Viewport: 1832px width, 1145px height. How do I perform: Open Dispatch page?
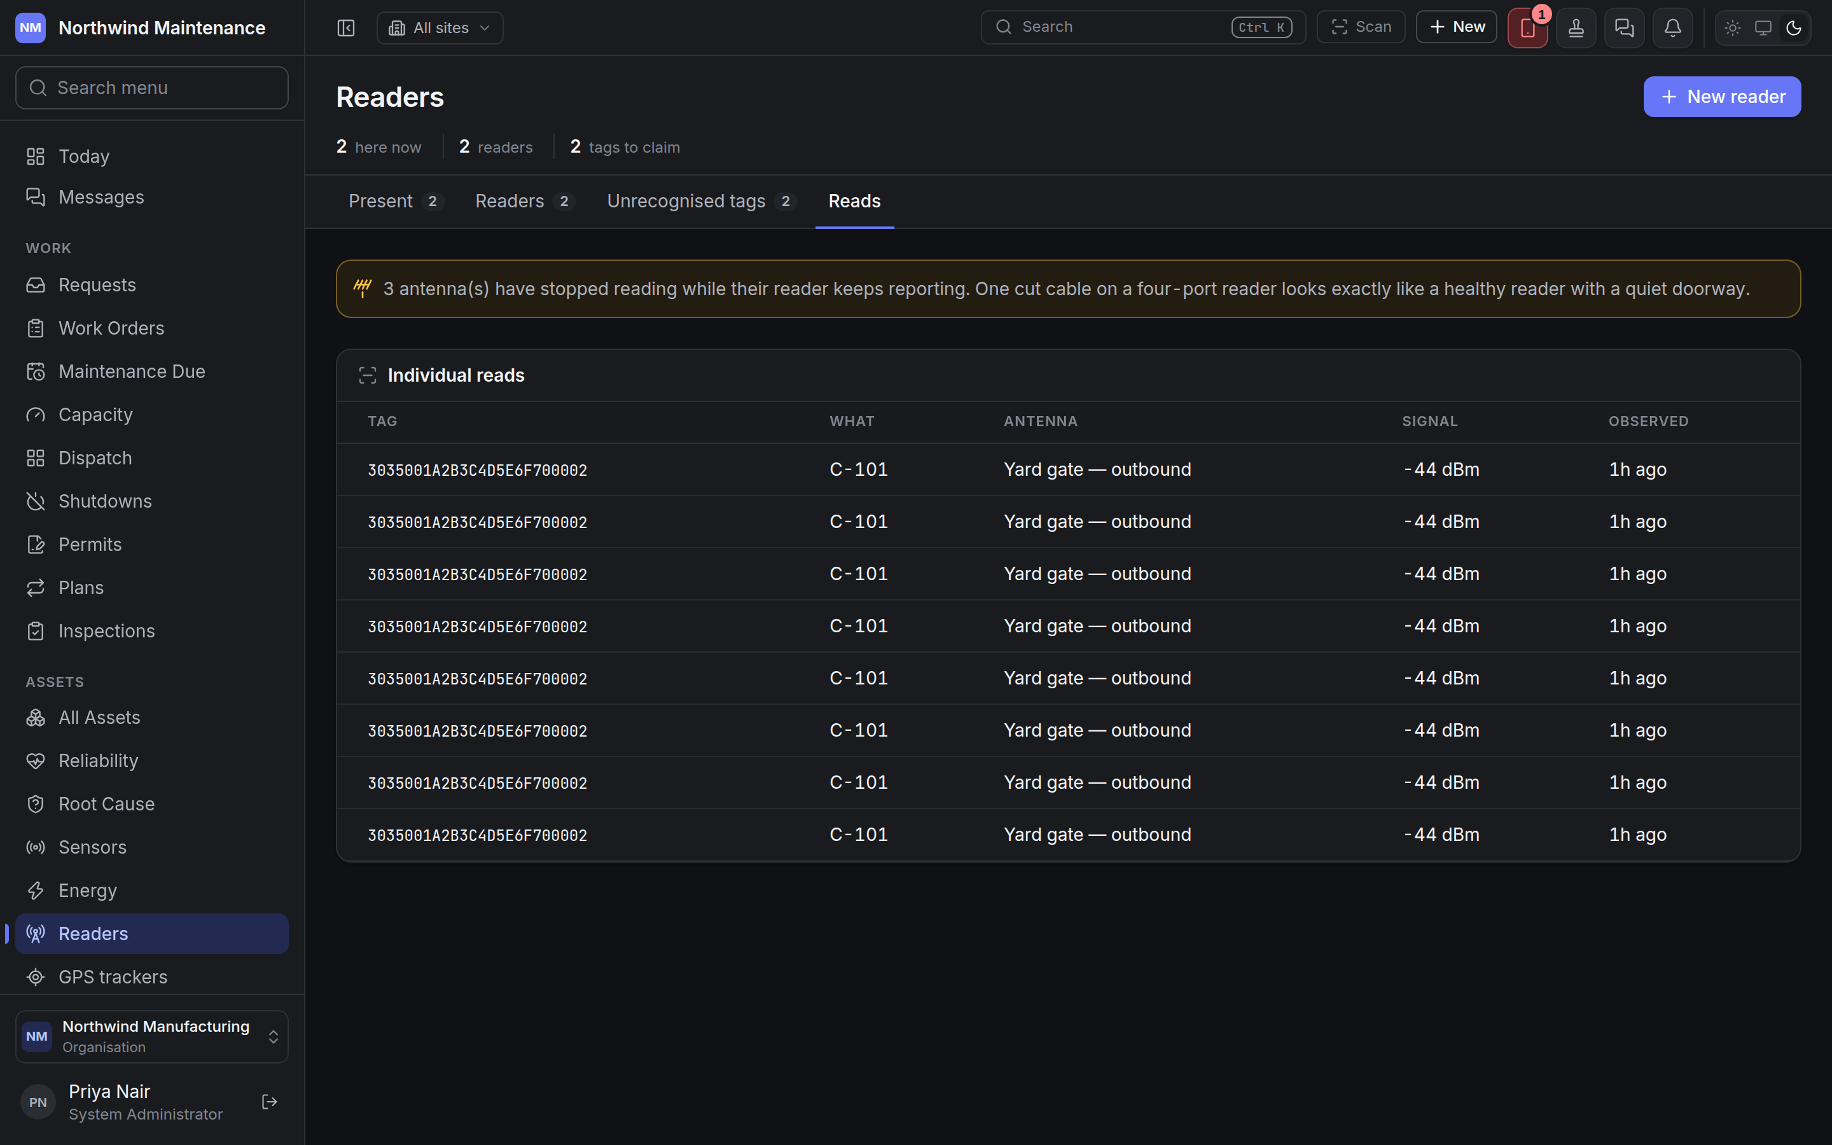pyautogui.click(x=152, y=458)
